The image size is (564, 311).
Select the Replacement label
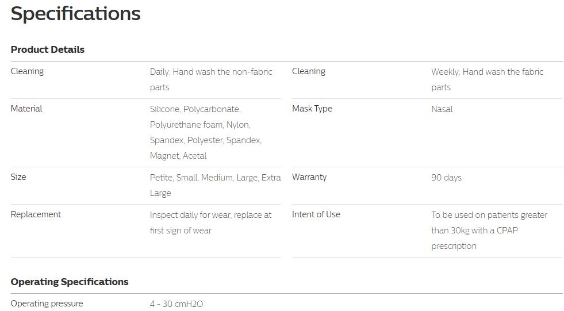click(x=36, y=214)
